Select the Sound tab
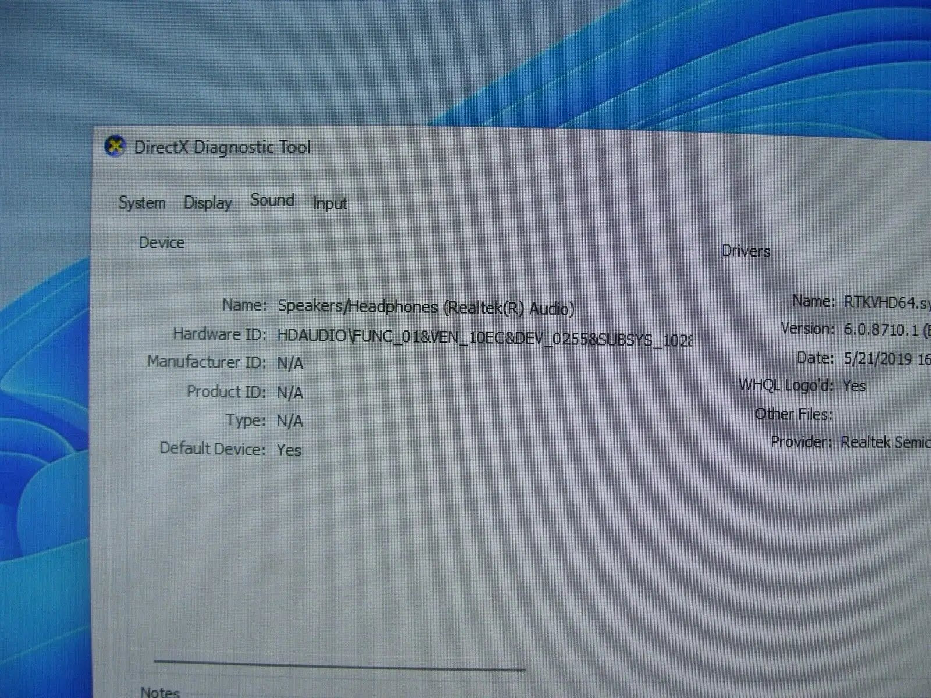The width and height of the screenshot is (931, 698). 272,201
